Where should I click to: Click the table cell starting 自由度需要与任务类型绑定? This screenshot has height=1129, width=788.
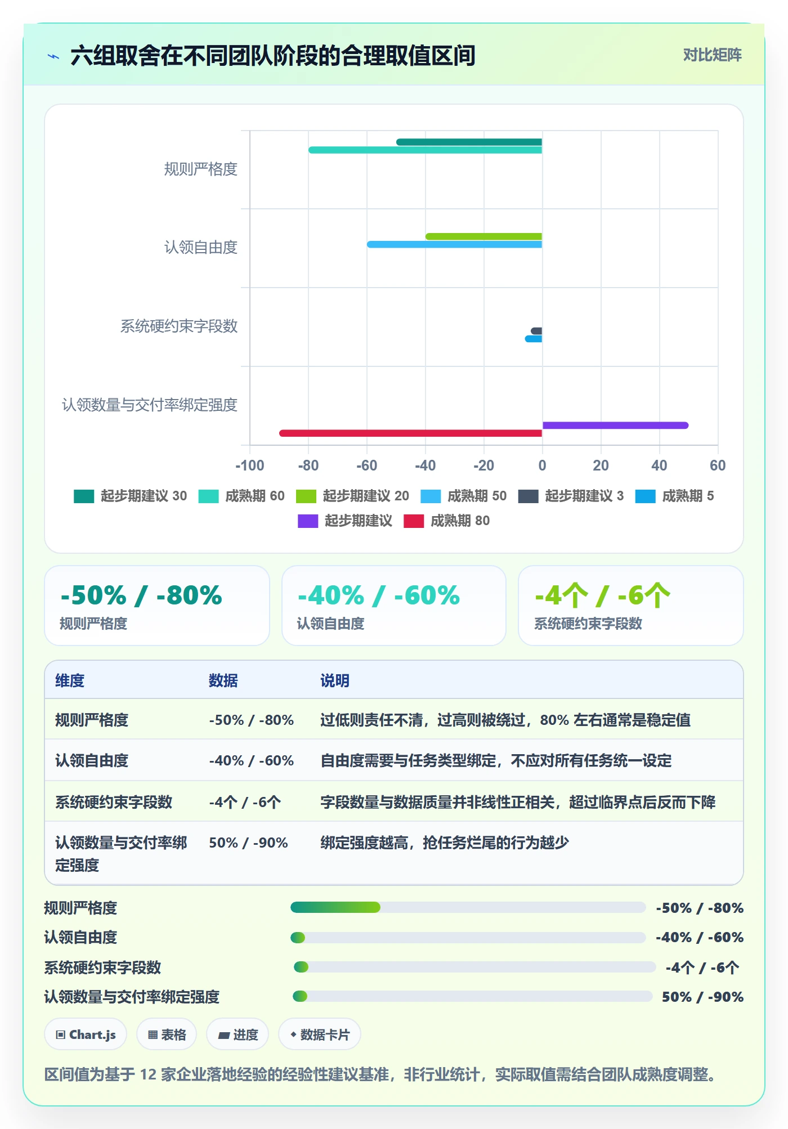tap(496, 760)
